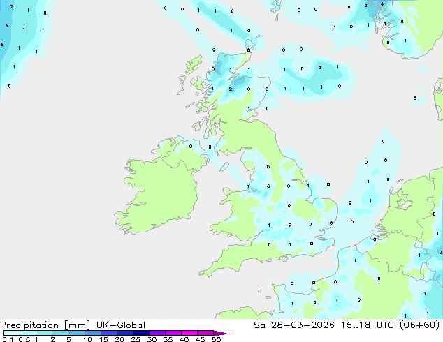This screenshot has width=443, height=342.
Task: Select the 5–10 mm legend color swatch
Action: 76,333
